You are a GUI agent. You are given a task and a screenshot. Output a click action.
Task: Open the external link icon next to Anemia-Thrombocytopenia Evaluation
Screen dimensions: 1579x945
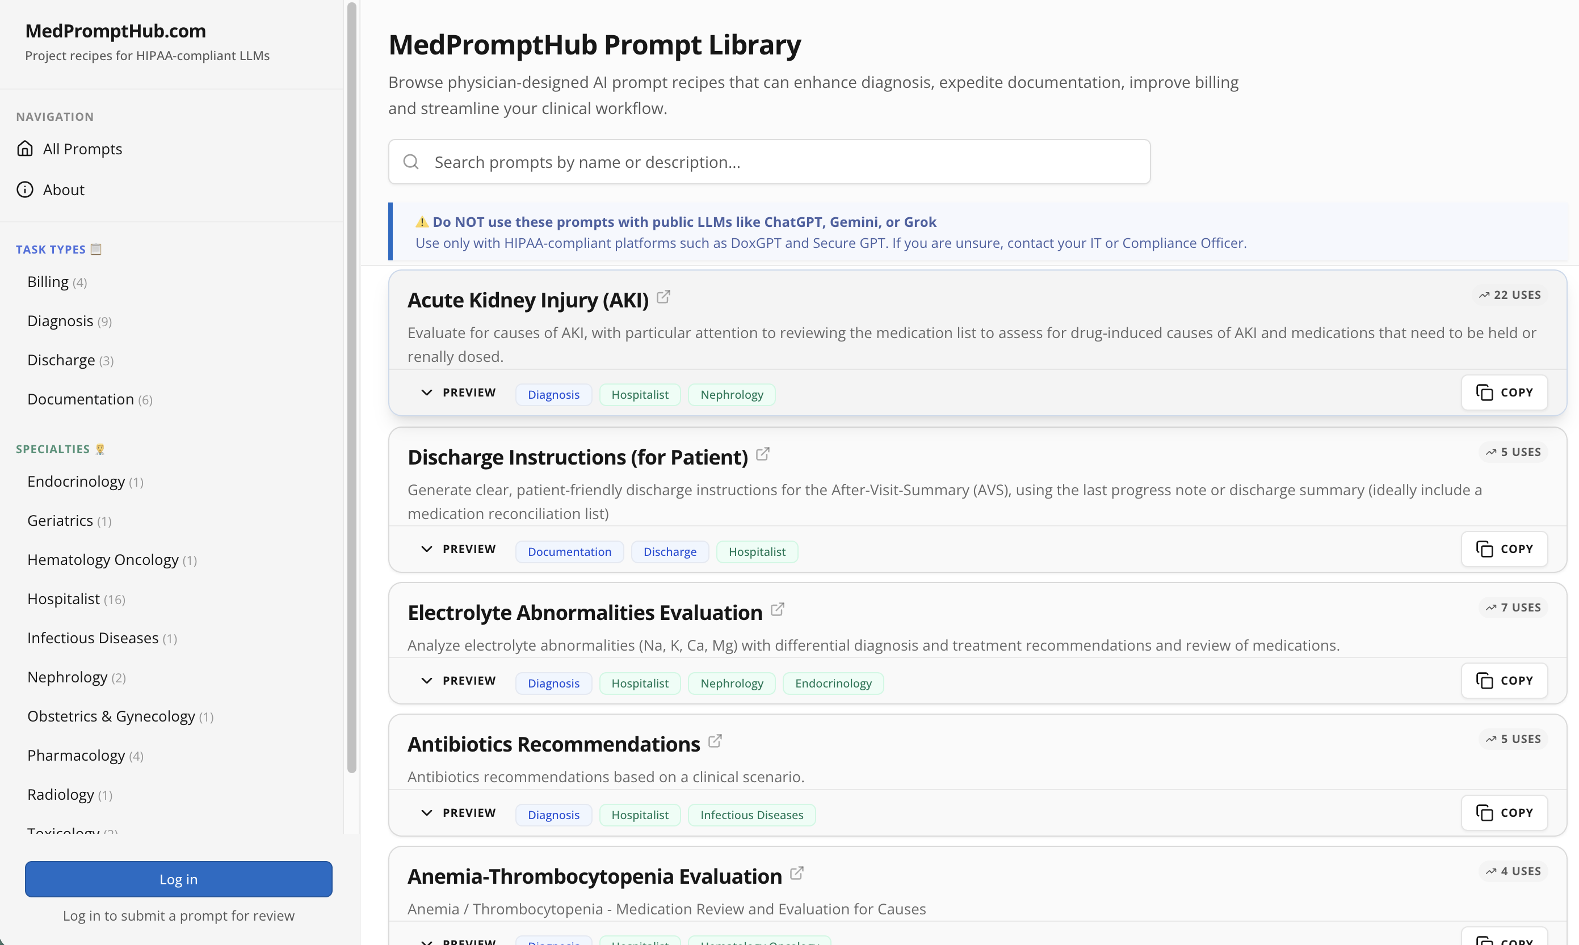coord(796,873)
